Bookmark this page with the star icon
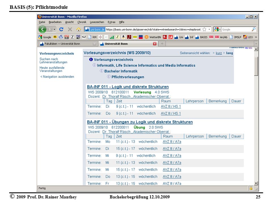Image resolution: width=272 pixels, height=204 pixels. pos(204,29)
